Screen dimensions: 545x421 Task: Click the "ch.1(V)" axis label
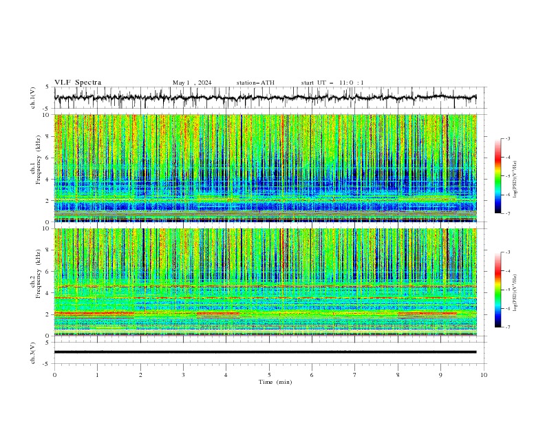coord(33,98)
